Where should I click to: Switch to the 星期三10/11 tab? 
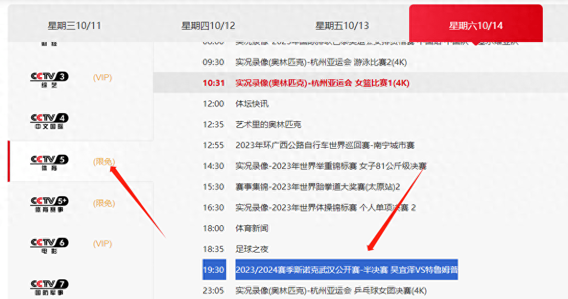[74, 26]
